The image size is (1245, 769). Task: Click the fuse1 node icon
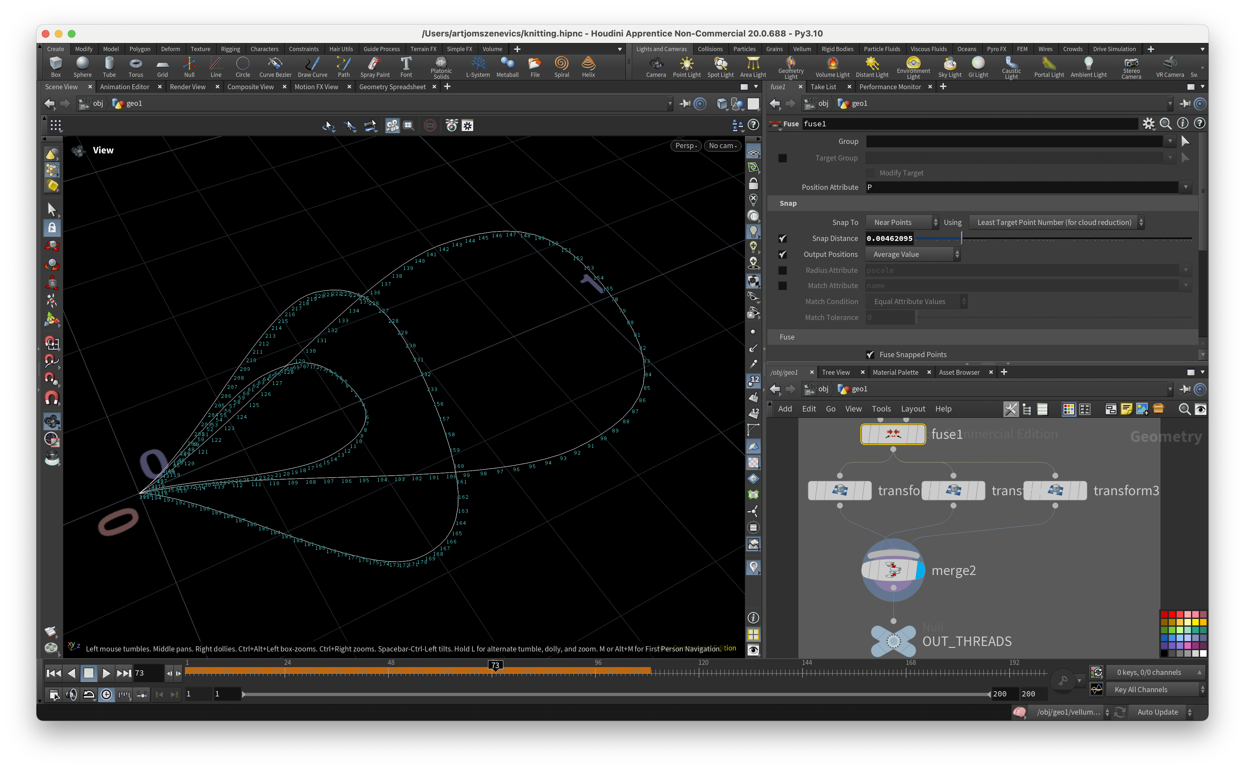(892, 434)
